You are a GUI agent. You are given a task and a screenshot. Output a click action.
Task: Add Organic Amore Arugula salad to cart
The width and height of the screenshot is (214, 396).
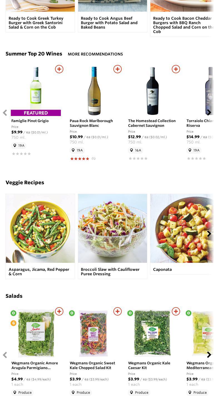[59, 311]
